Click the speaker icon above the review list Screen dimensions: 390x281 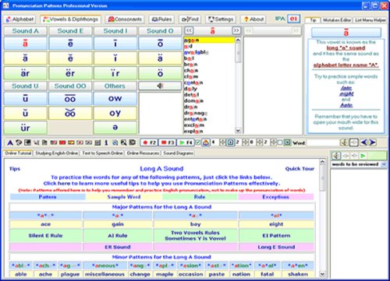click(336, 156)
